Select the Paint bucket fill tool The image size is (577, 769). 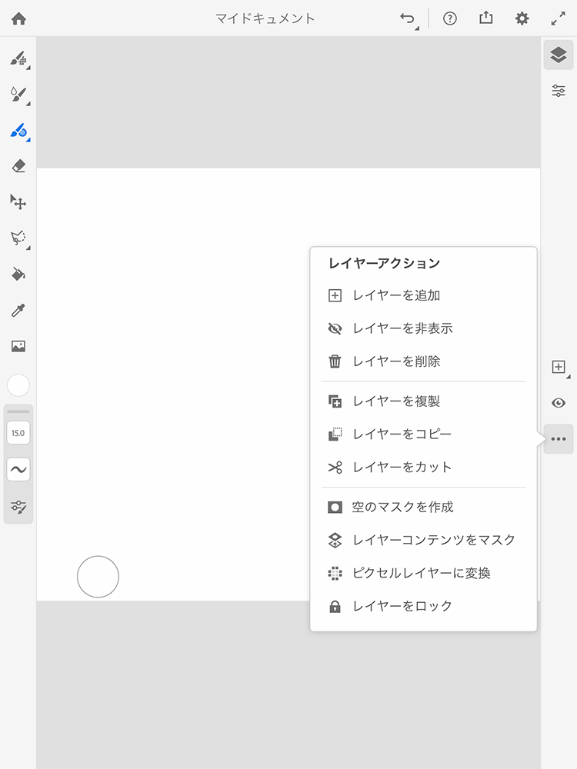[x=18, y=274]
